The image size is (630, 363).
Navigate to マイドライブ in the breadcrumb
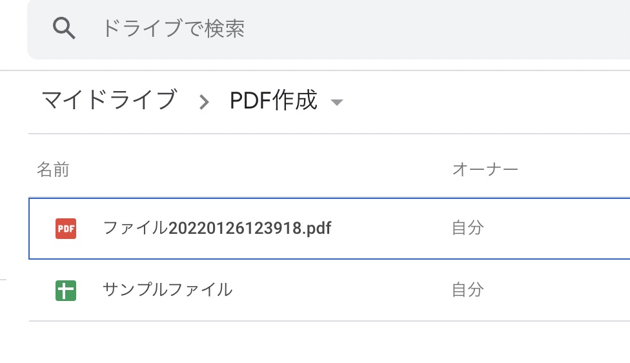[108, 100]
